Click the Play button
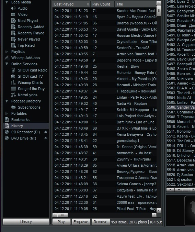The image size is (195, 232). (61, 222)
